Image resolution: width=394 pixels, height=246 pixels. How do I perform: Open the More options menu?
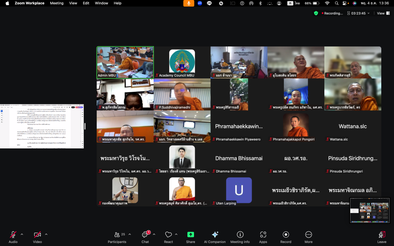pyautogui.click(x=309, y=237)
